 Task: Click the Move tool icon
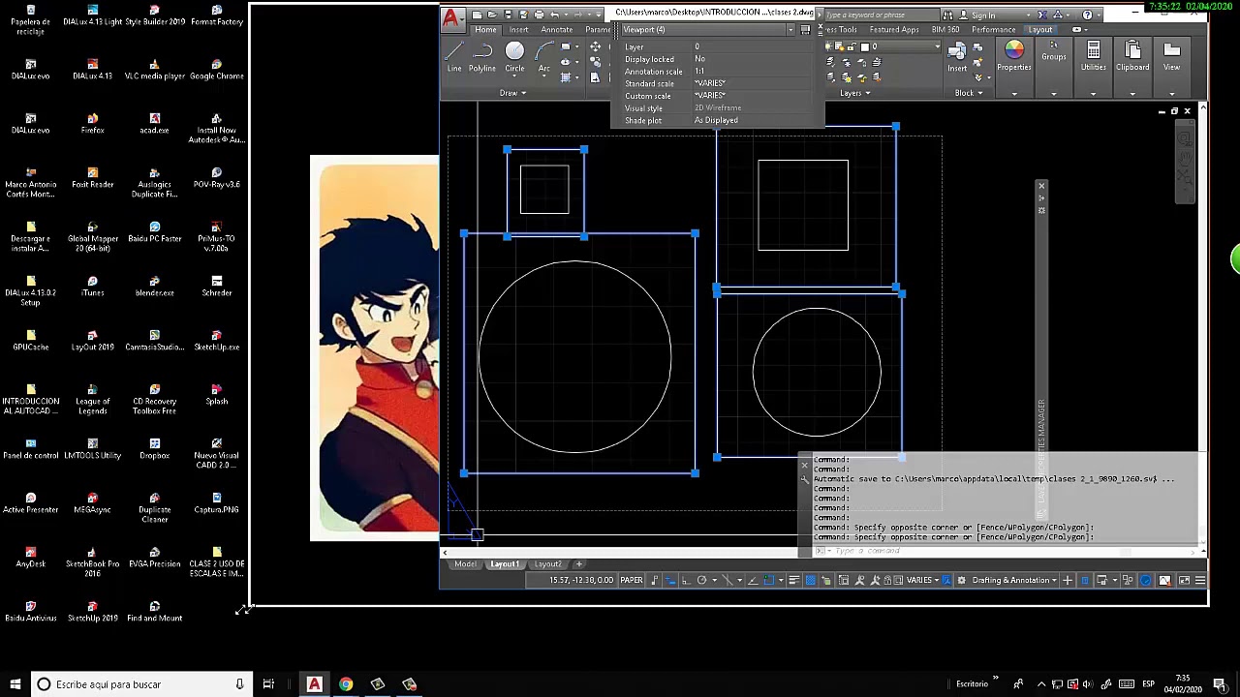click(x=595, y=47)
